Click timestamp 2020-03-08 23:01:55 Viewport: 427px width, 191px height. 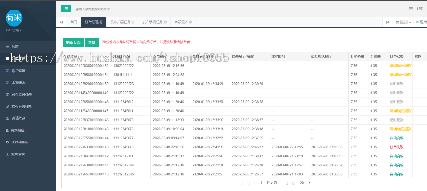(x=327, y=147)
